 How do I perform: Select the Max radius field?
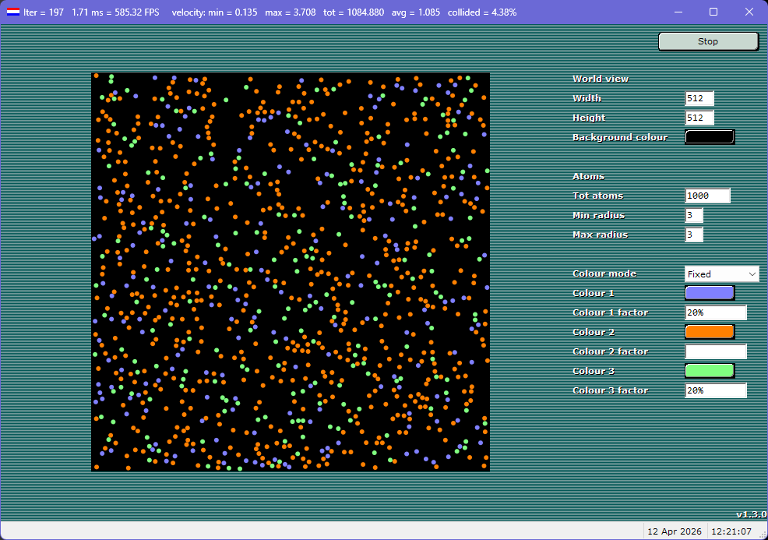pyautogui.click(x=694, y=235)
